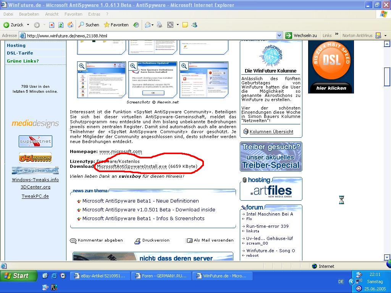This screenshot has height=293, width=391.
Task: Click the Treiber-Special banner
Action: [271, 157]
